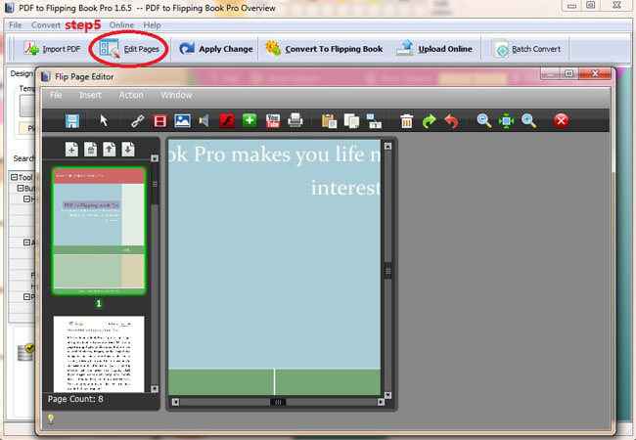This screenshot has width=636, height=440.
Task: Select the arrow pointer tool
Action: [x=104, y=120]
